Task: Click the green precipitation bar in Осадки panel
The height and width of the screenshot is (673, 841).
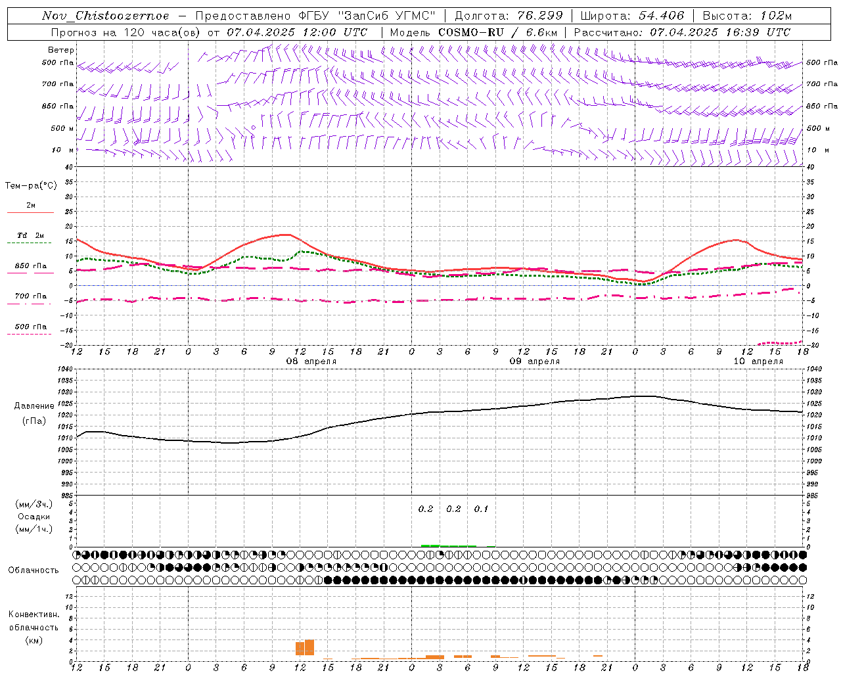Action: [449, 545]
